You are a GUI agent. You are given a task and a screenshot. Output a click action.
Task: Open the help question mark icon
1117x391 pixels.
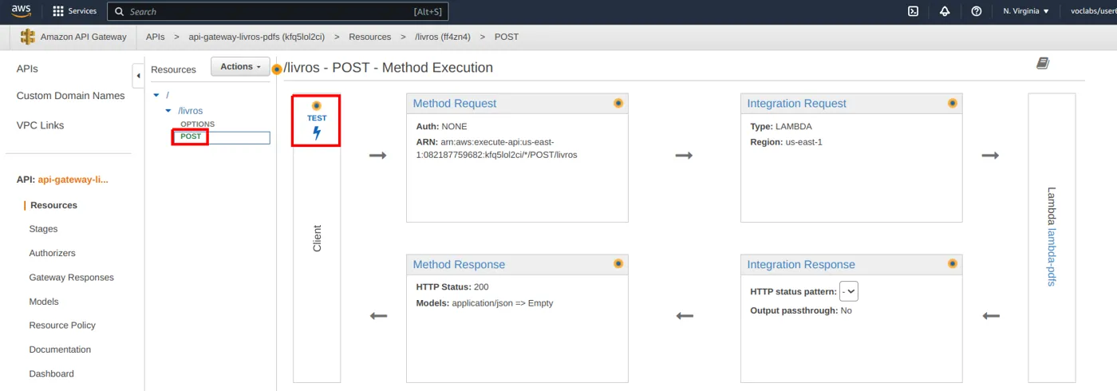[x=977, y=11]
